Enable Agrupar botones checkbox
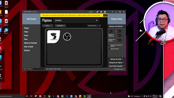The height and width of the screenshot is (98, 174). point(109,49)
